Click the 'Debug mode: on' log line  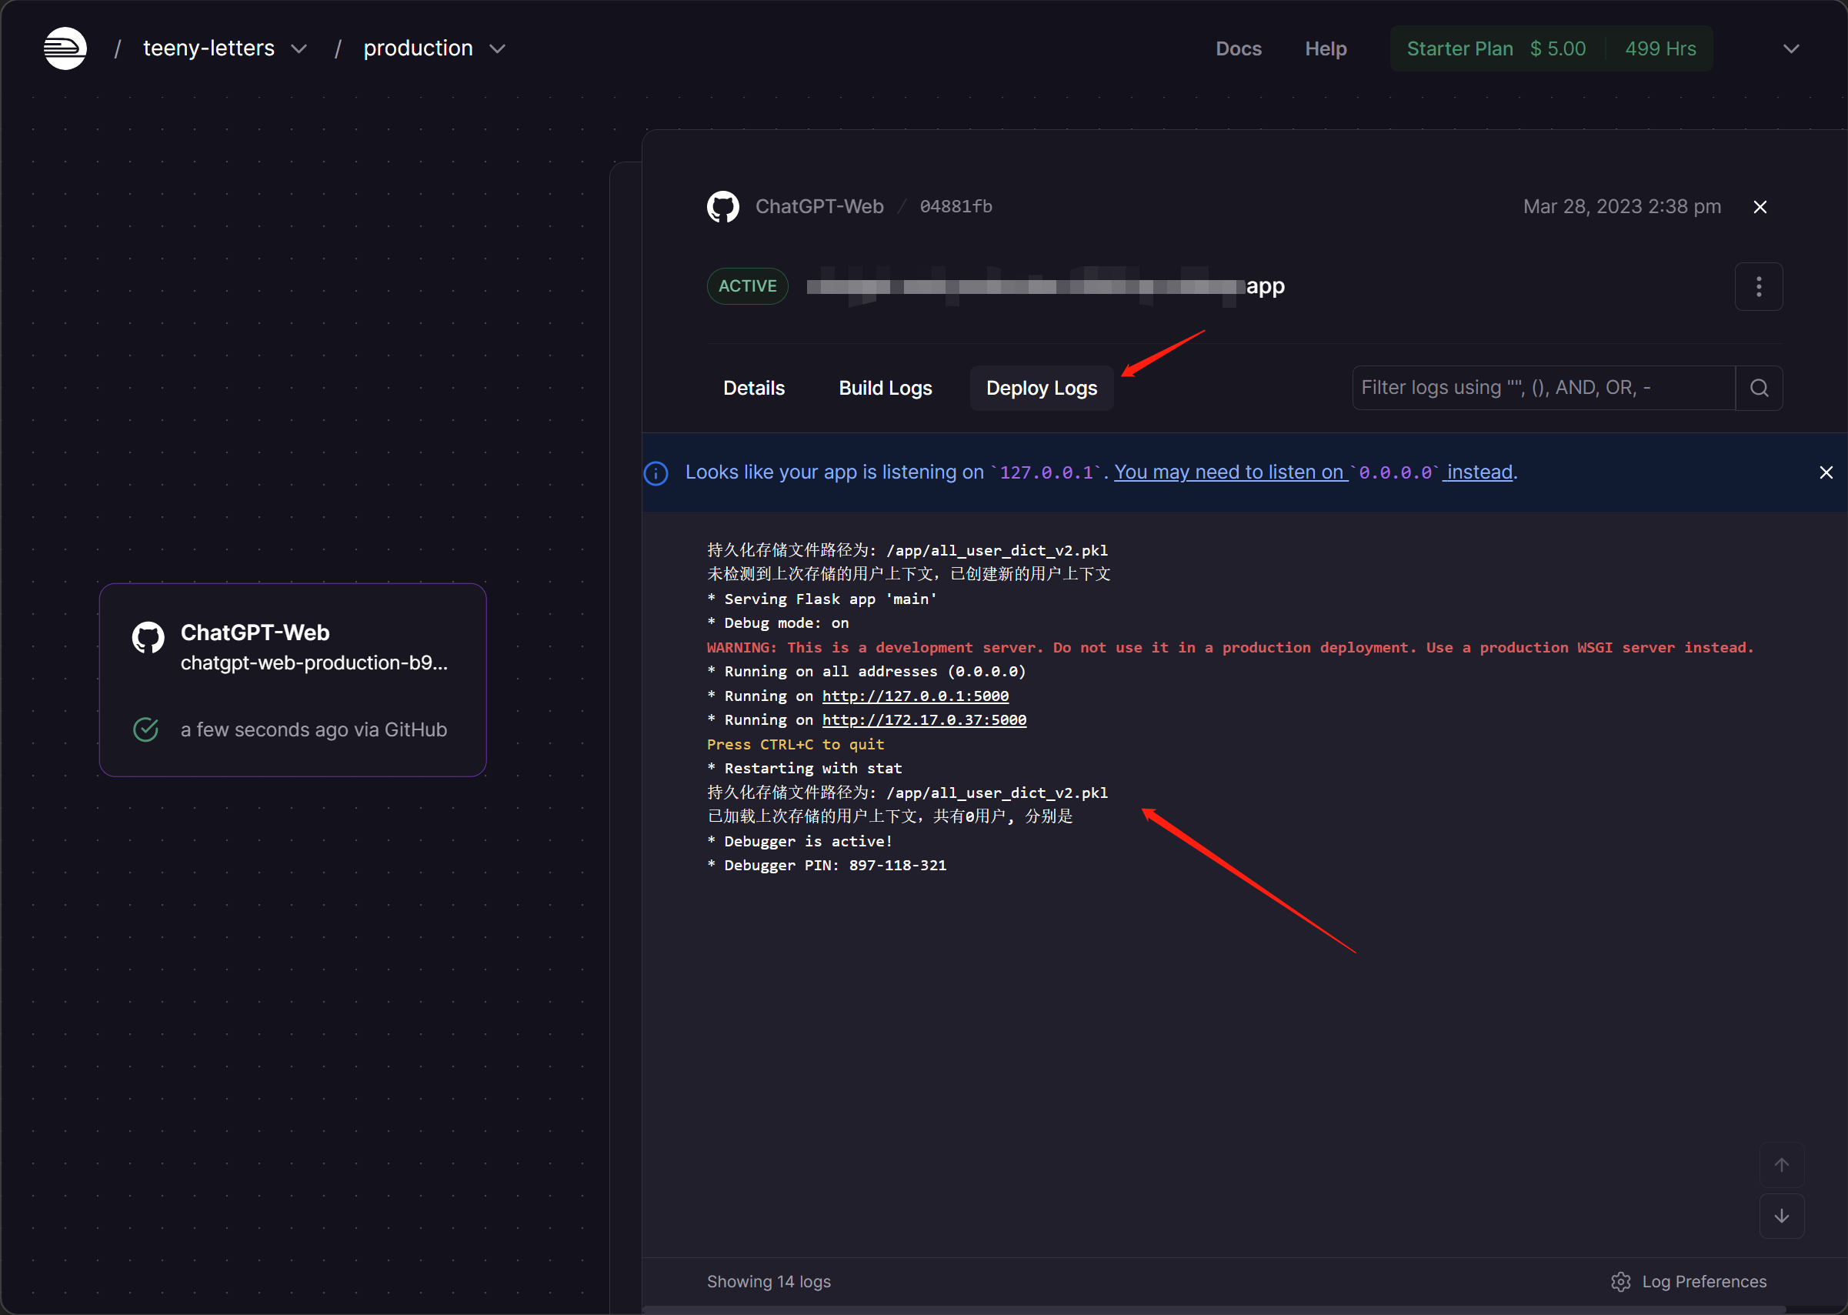[x=778, y=623]
